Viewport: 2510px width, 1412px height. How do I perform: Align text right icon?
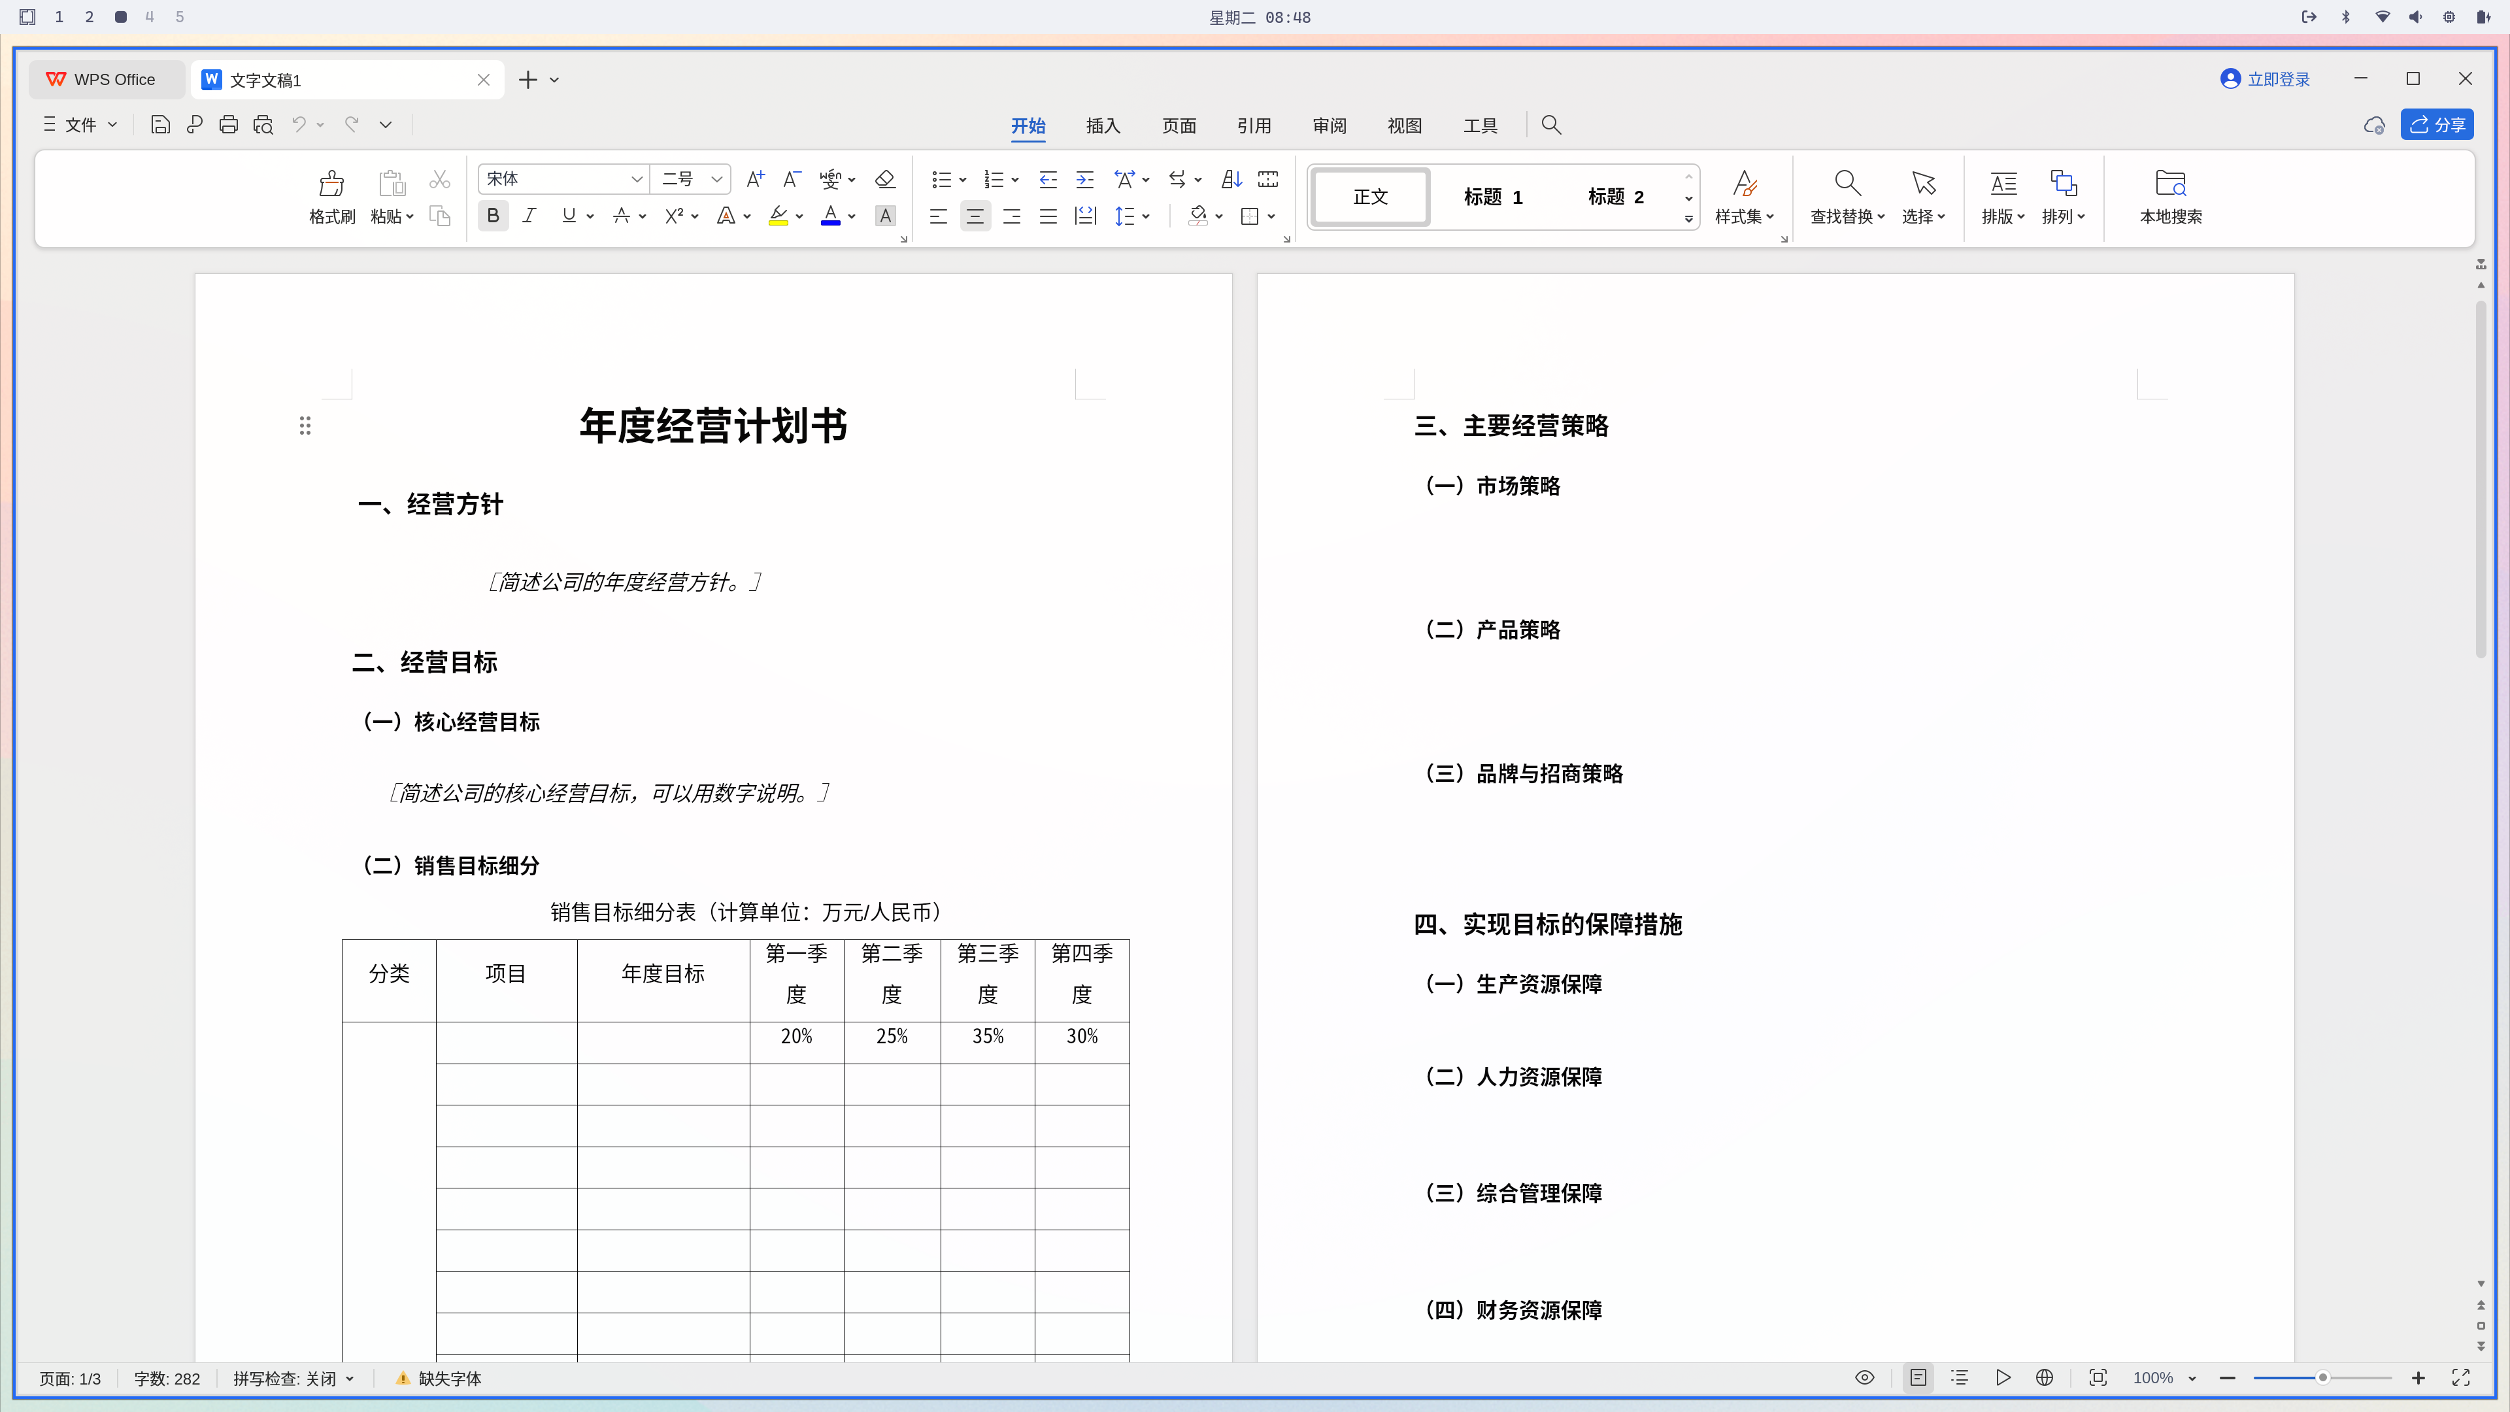1011,216
